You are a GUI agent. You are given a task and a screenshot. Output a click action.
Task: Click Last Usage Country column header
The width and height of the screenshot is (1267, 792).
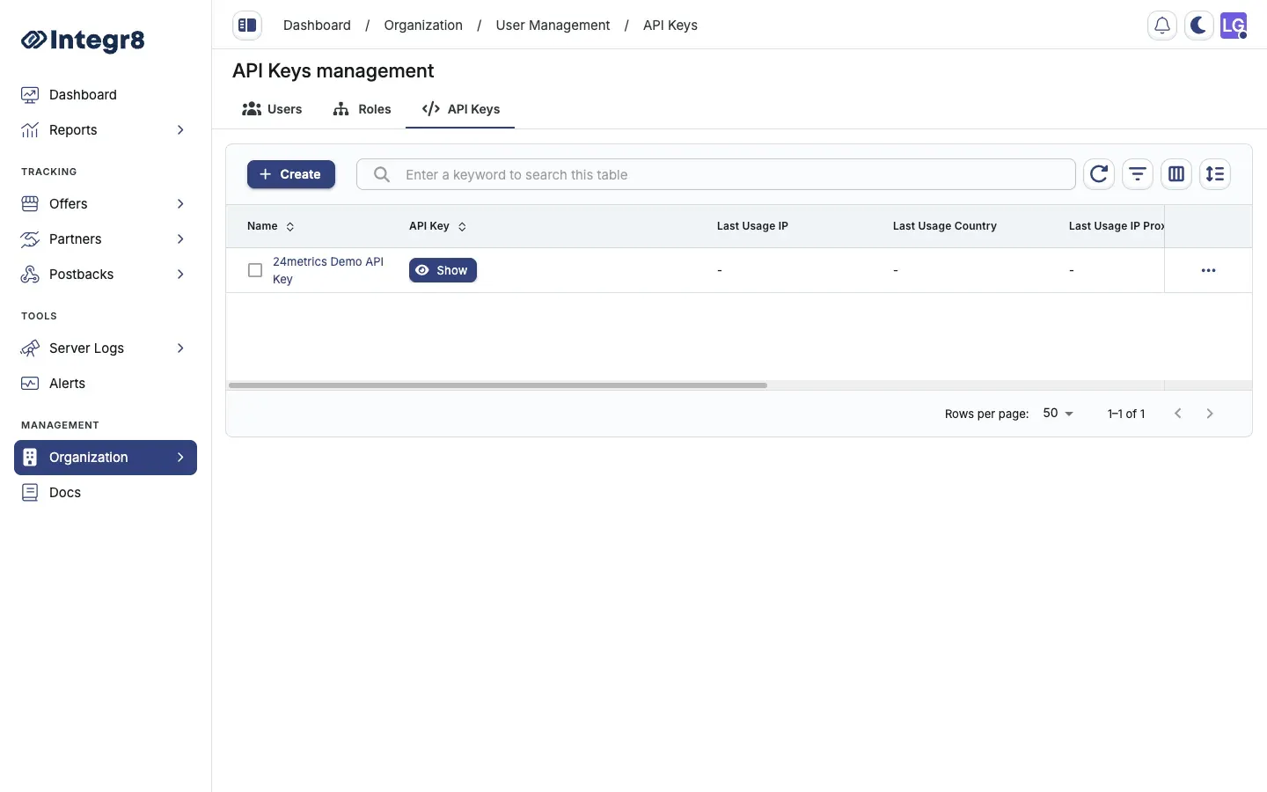click(945, 226)
